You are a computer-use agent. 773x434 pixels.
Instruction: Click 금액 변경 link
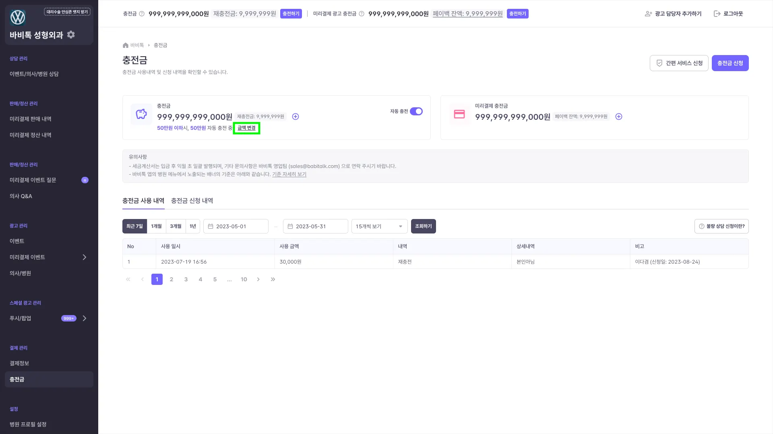(x=246, y=128)
